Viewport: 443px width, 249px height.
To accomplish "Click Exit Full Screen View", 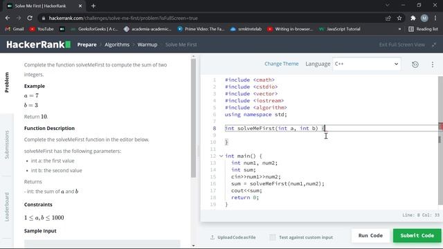I will pos(401,44).
